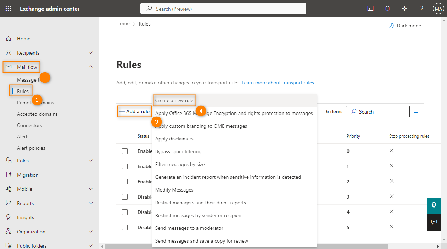Open Alert policies in sidebar
Screen dimensions: 447x249
[31, 148]
